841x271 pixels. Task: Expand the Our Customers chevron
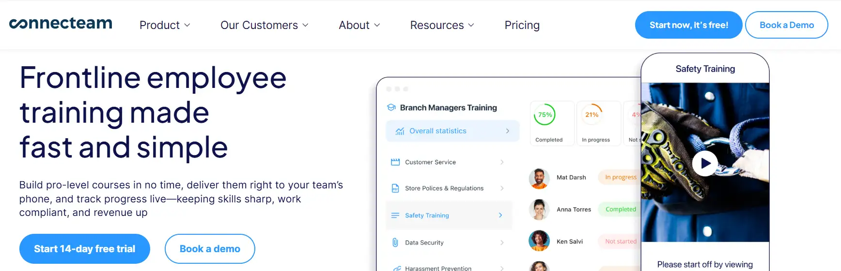[305, 25]
